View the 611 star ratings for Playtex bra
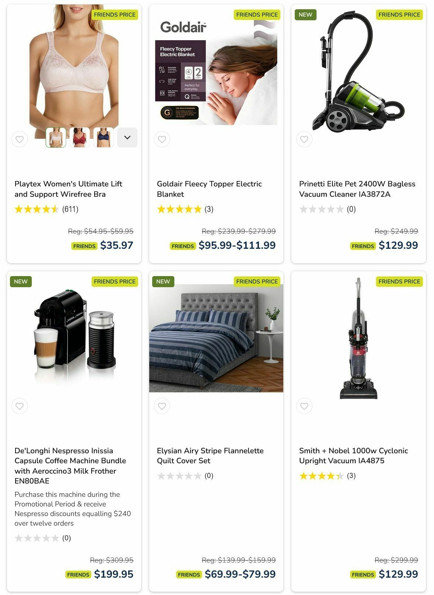The height and width of the screenshot is (595, 434). coord(47,210)
